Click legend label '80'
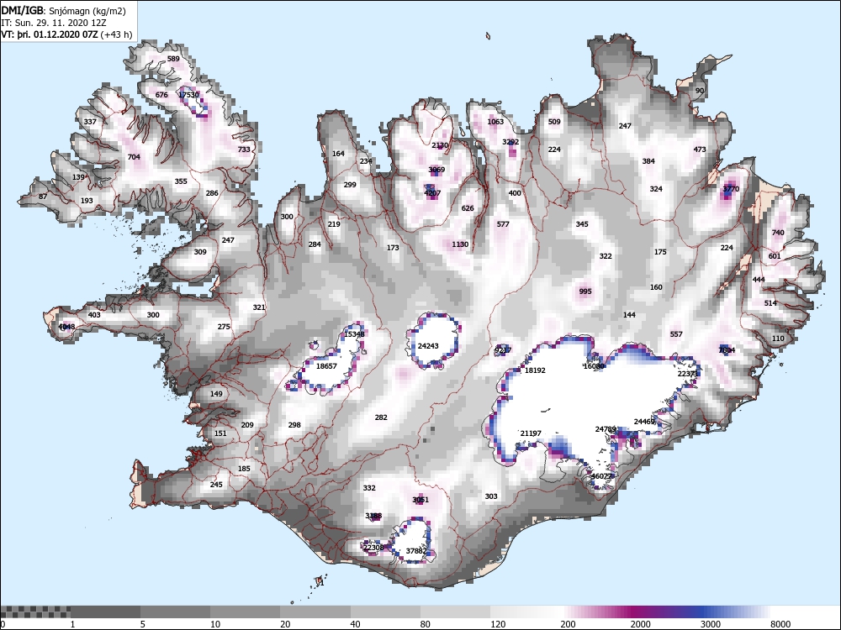 click(x=426, y=624)
